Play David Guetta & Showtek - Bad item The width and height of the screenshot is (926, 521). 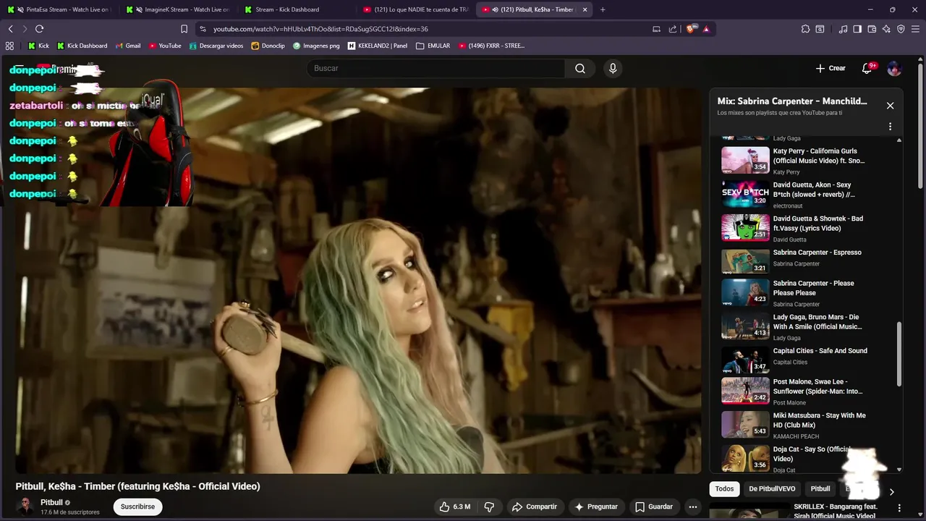pos(803,228)
